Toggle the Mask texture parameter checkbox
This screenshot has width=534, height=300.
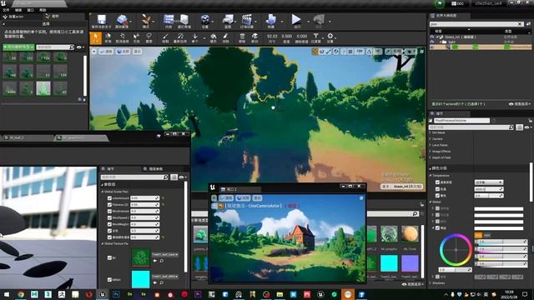pyautogui.click(x=109, y=280)
